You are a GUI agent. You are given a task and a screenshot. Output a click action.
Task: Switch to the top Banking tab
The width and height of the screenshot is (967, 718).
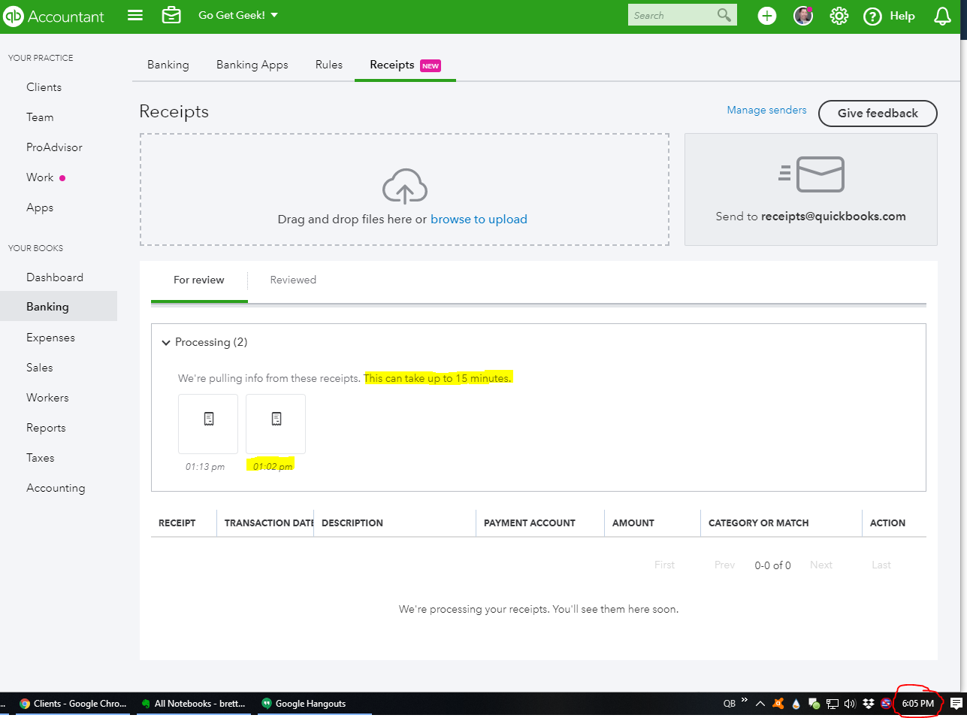(x=168, y=65)
